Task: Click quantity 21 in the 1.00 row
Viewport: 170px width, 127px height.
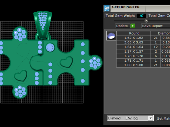Action: coord(155,65)
